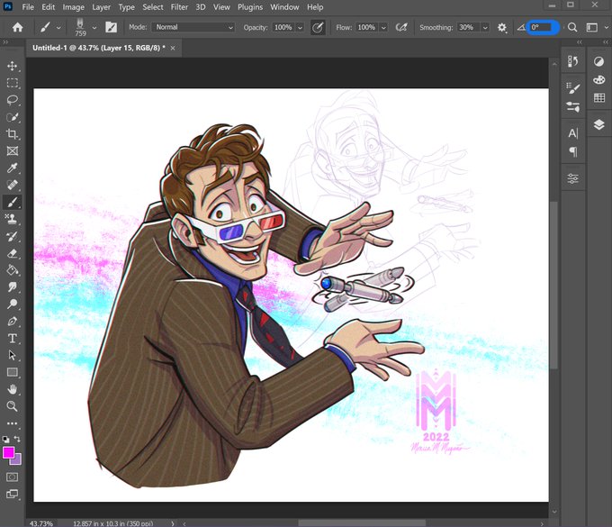Open the Layers panel icon

point(599,125)
